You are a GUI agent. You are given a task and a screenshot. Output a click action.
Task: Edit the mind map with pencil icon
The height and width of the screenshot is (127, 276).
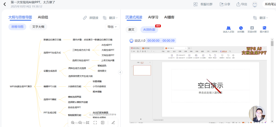pyautogui.click(x=113, y=123)
